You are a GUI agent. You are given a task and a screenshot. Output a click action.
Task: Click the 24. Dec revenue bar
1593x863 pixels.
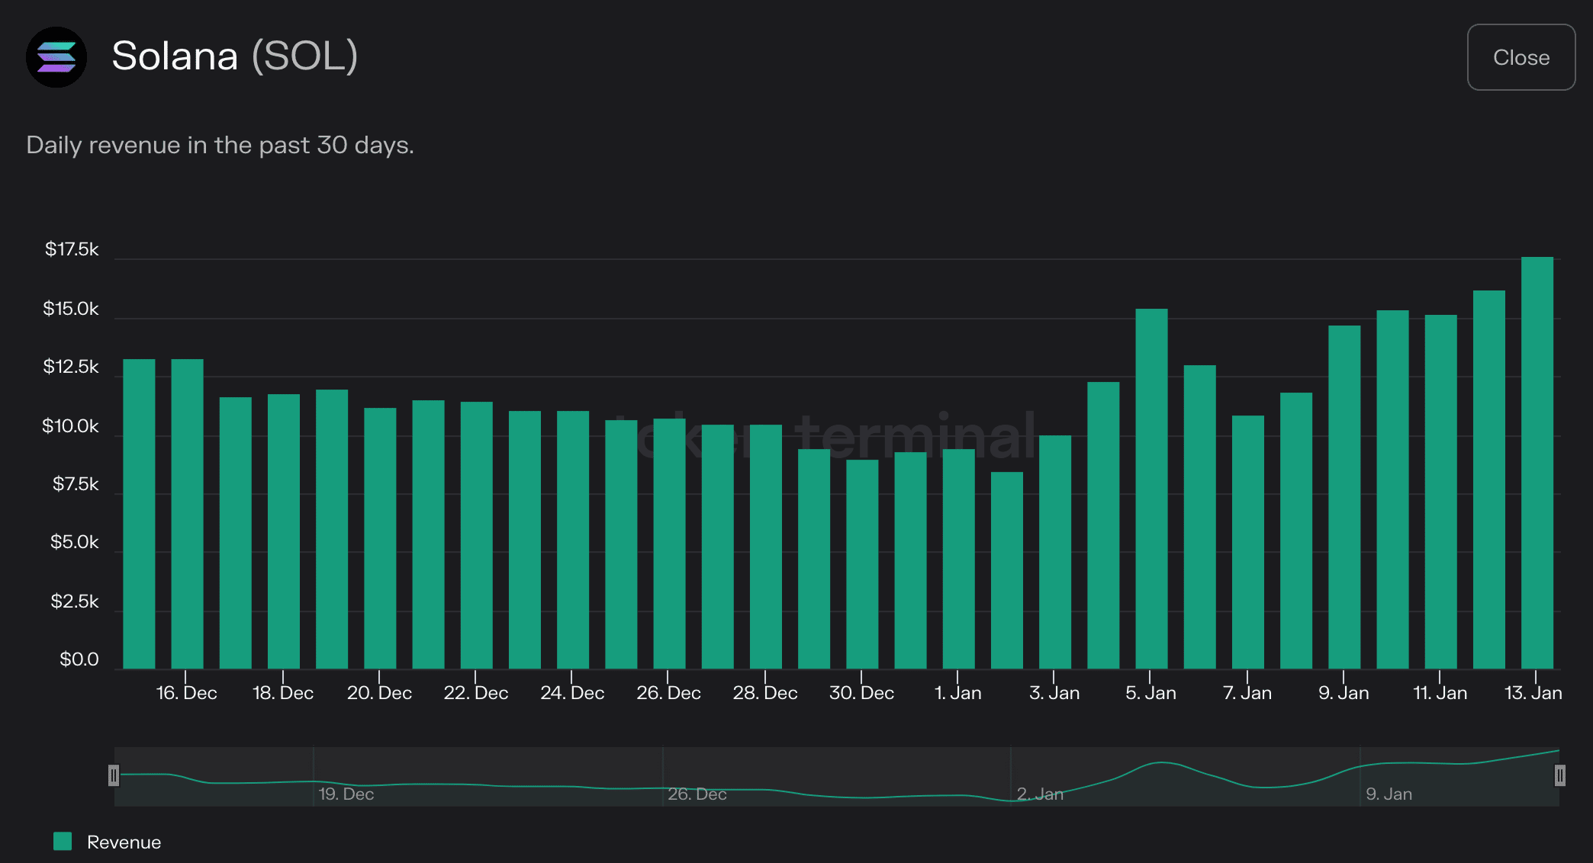point(573,540)
